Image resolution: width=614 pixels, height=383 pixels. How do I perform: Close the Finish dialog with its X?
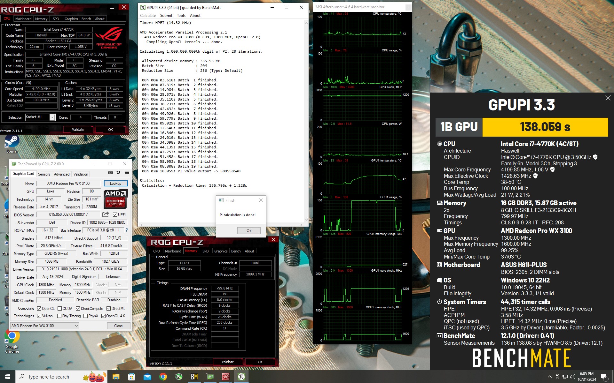click(261, 200)
